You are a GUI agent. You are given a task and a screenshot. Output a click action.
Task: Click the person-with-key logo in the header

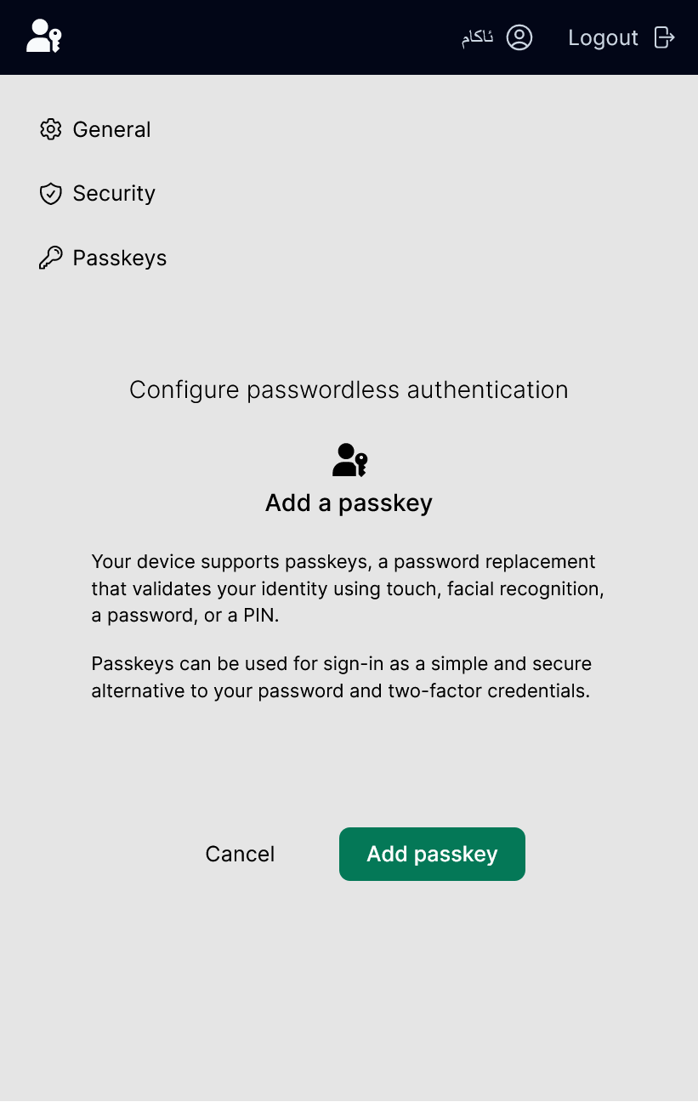pos(43,37)
